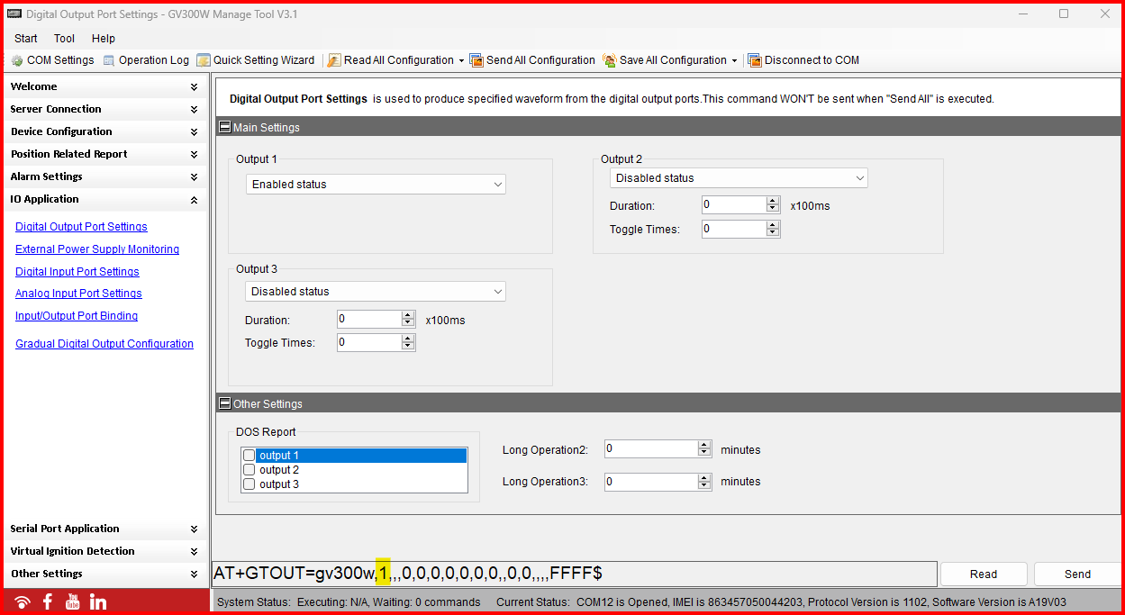This screenshot has height=615, width=1125.
Task: Open the Start menu
Action: point(26,39)
